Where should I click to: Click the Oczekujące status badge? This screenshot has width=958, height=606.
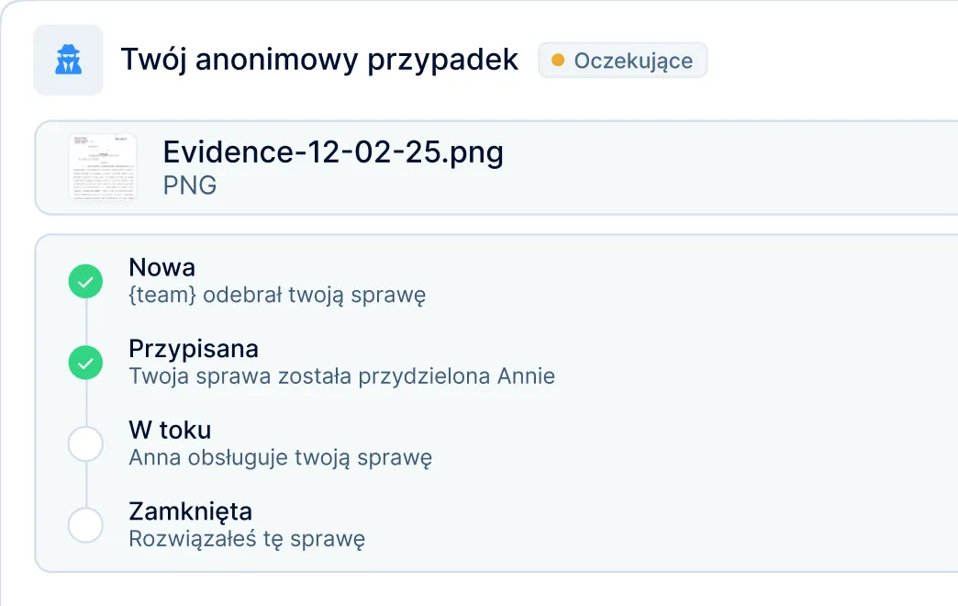tap(622, 61)
